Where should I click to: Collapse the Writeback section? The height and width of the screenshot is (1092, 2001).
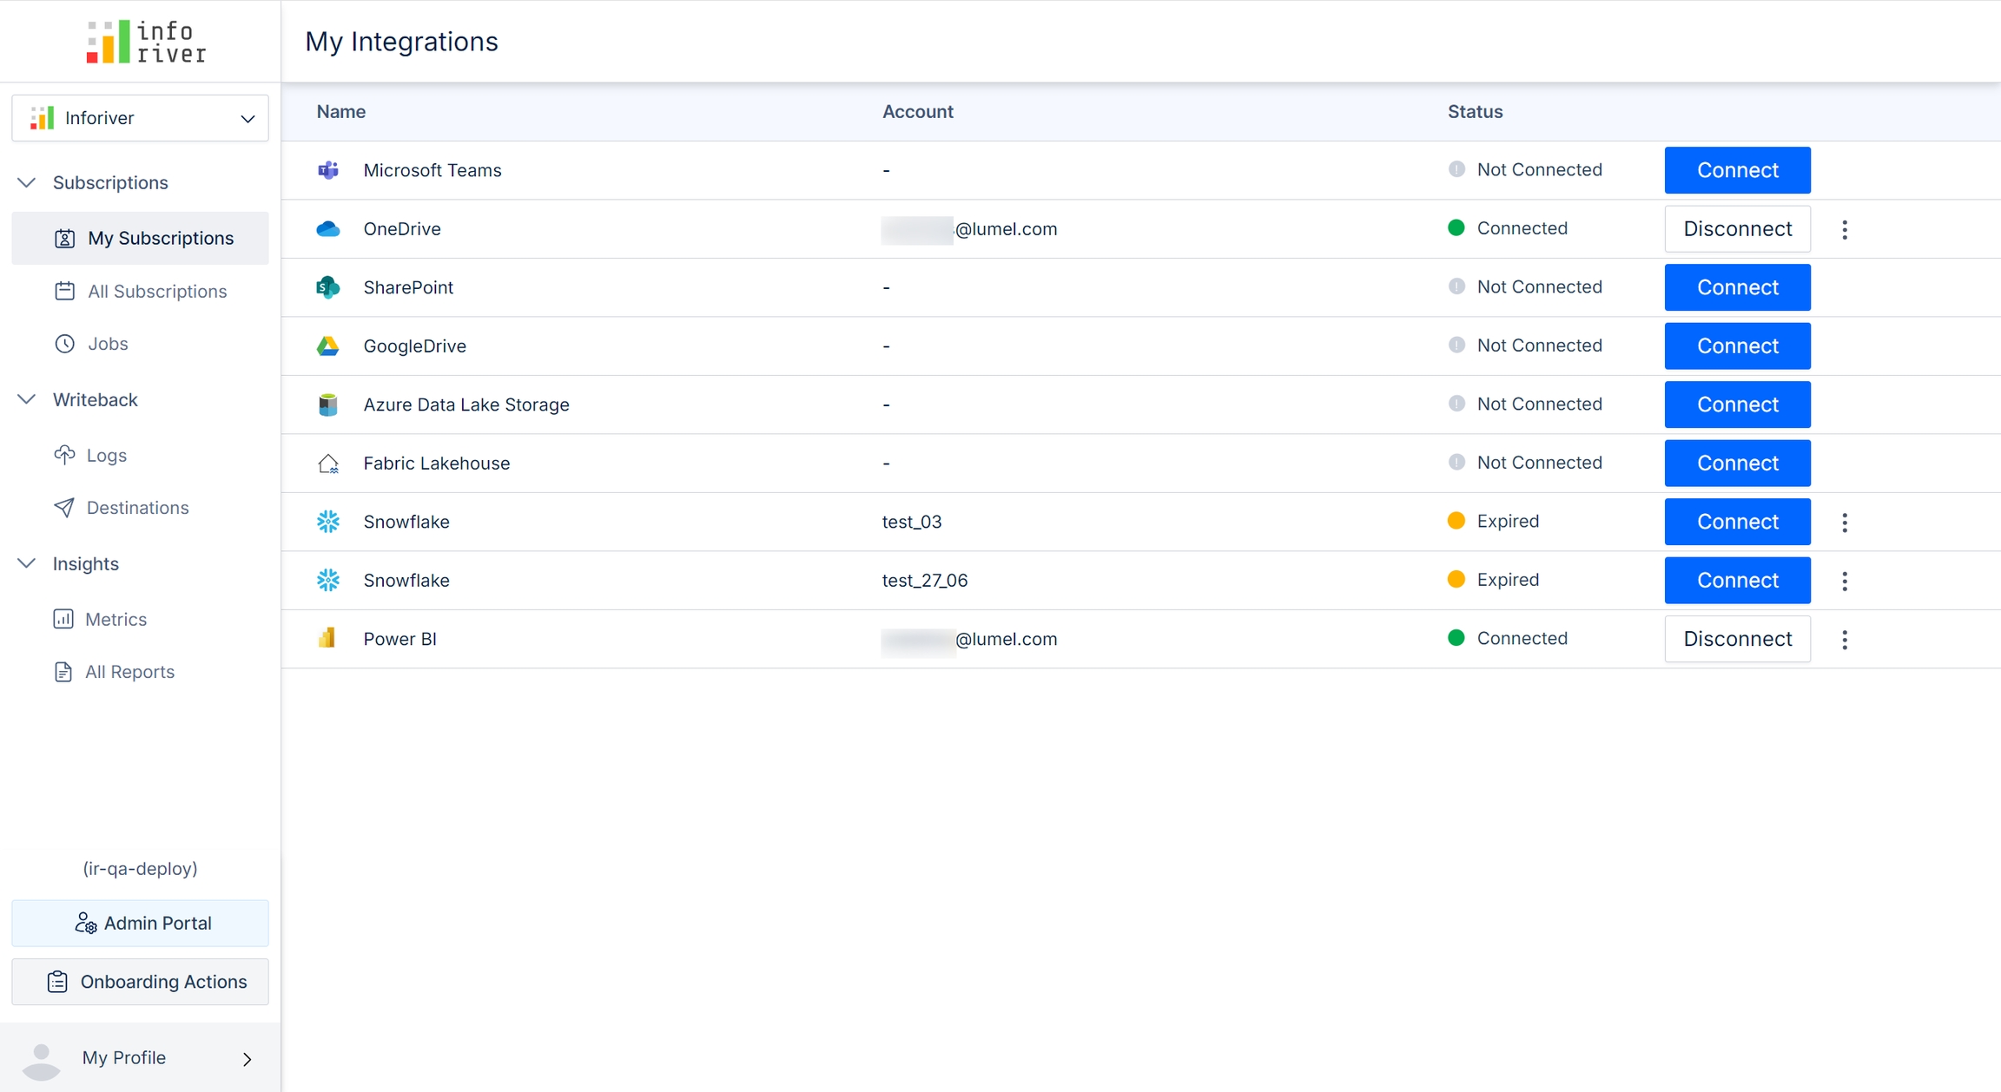[27, 399]
